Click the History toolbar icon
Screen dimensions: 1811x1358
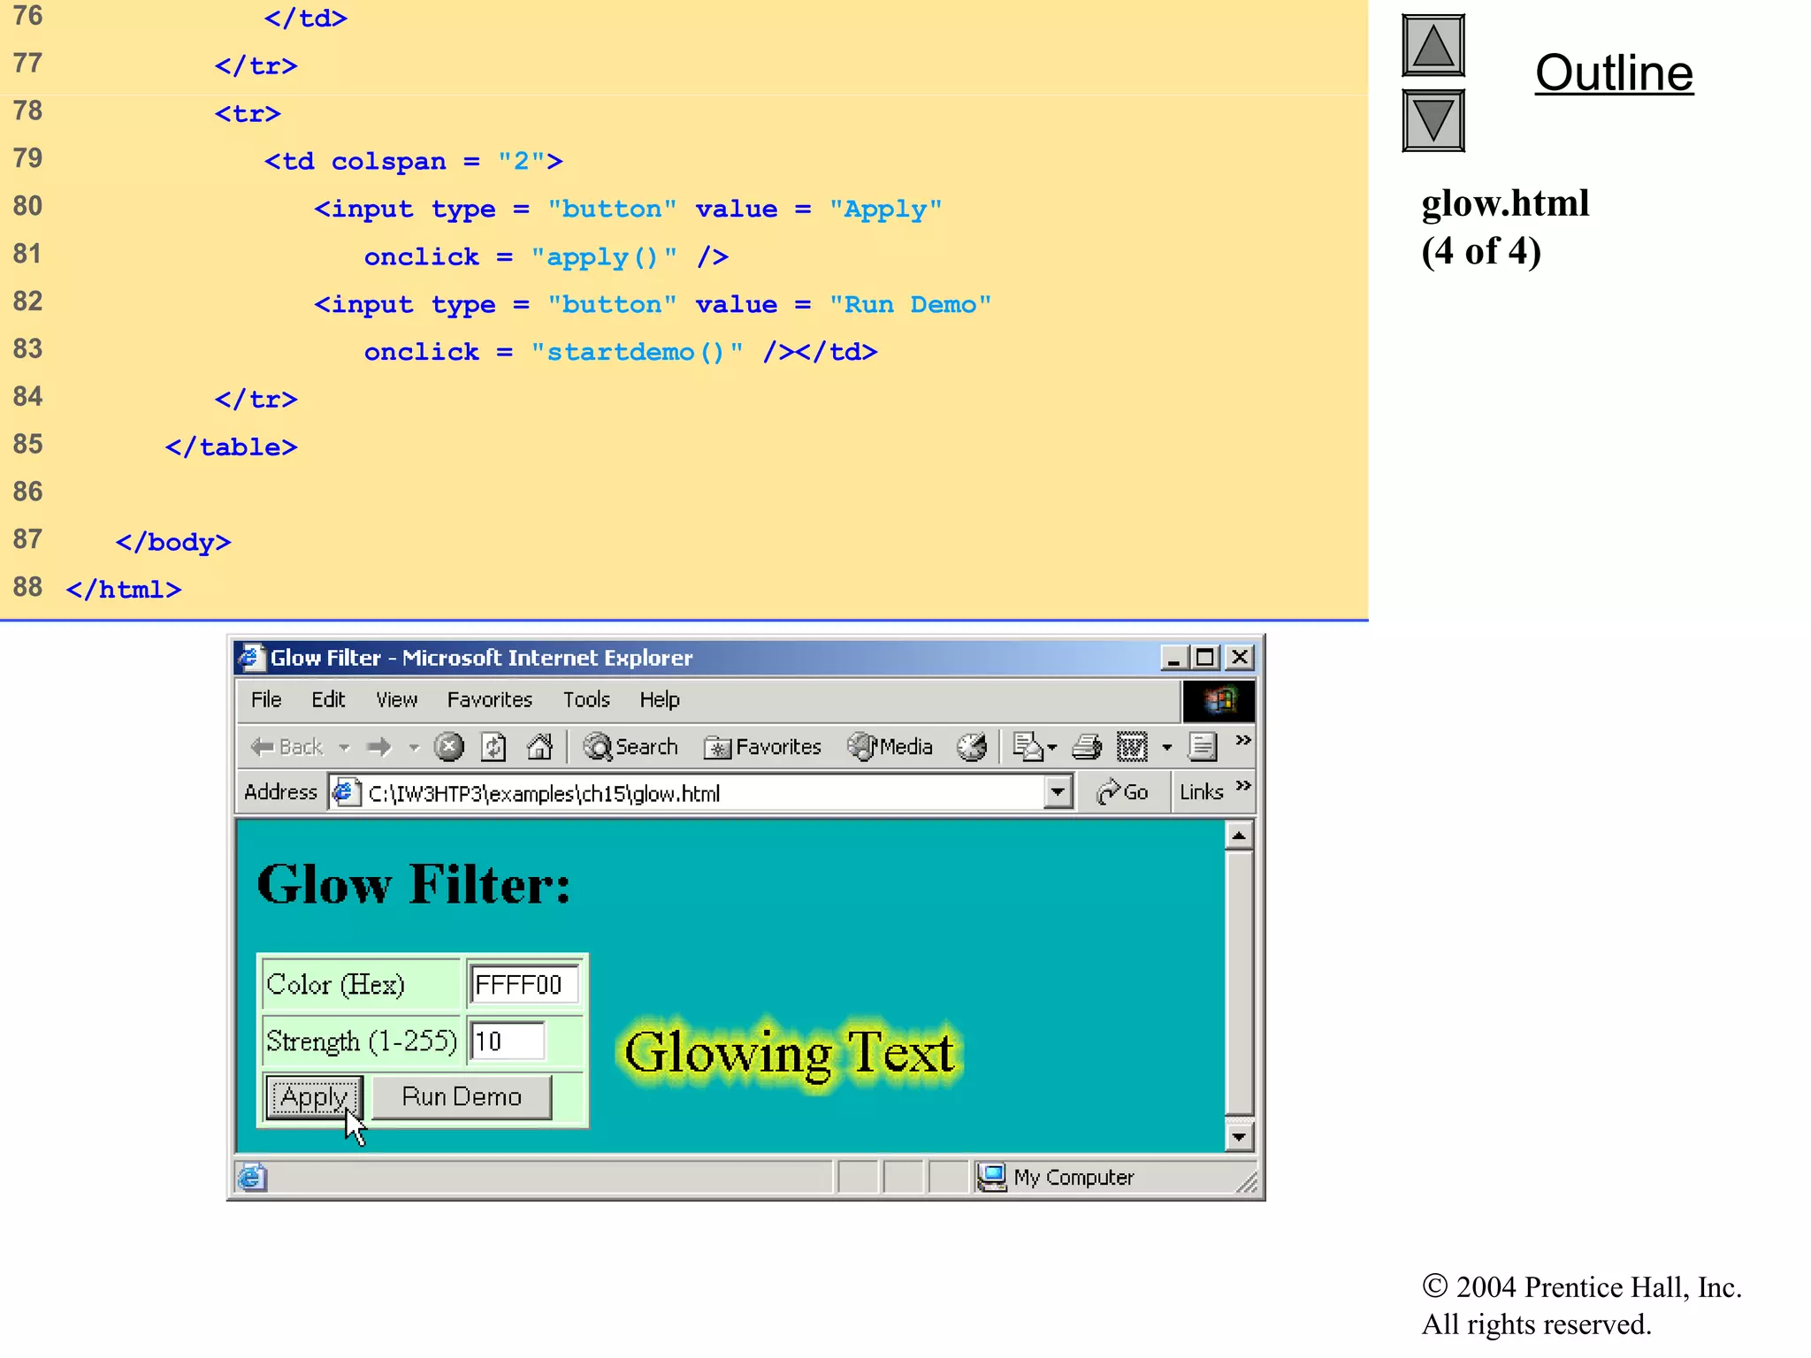971,747
